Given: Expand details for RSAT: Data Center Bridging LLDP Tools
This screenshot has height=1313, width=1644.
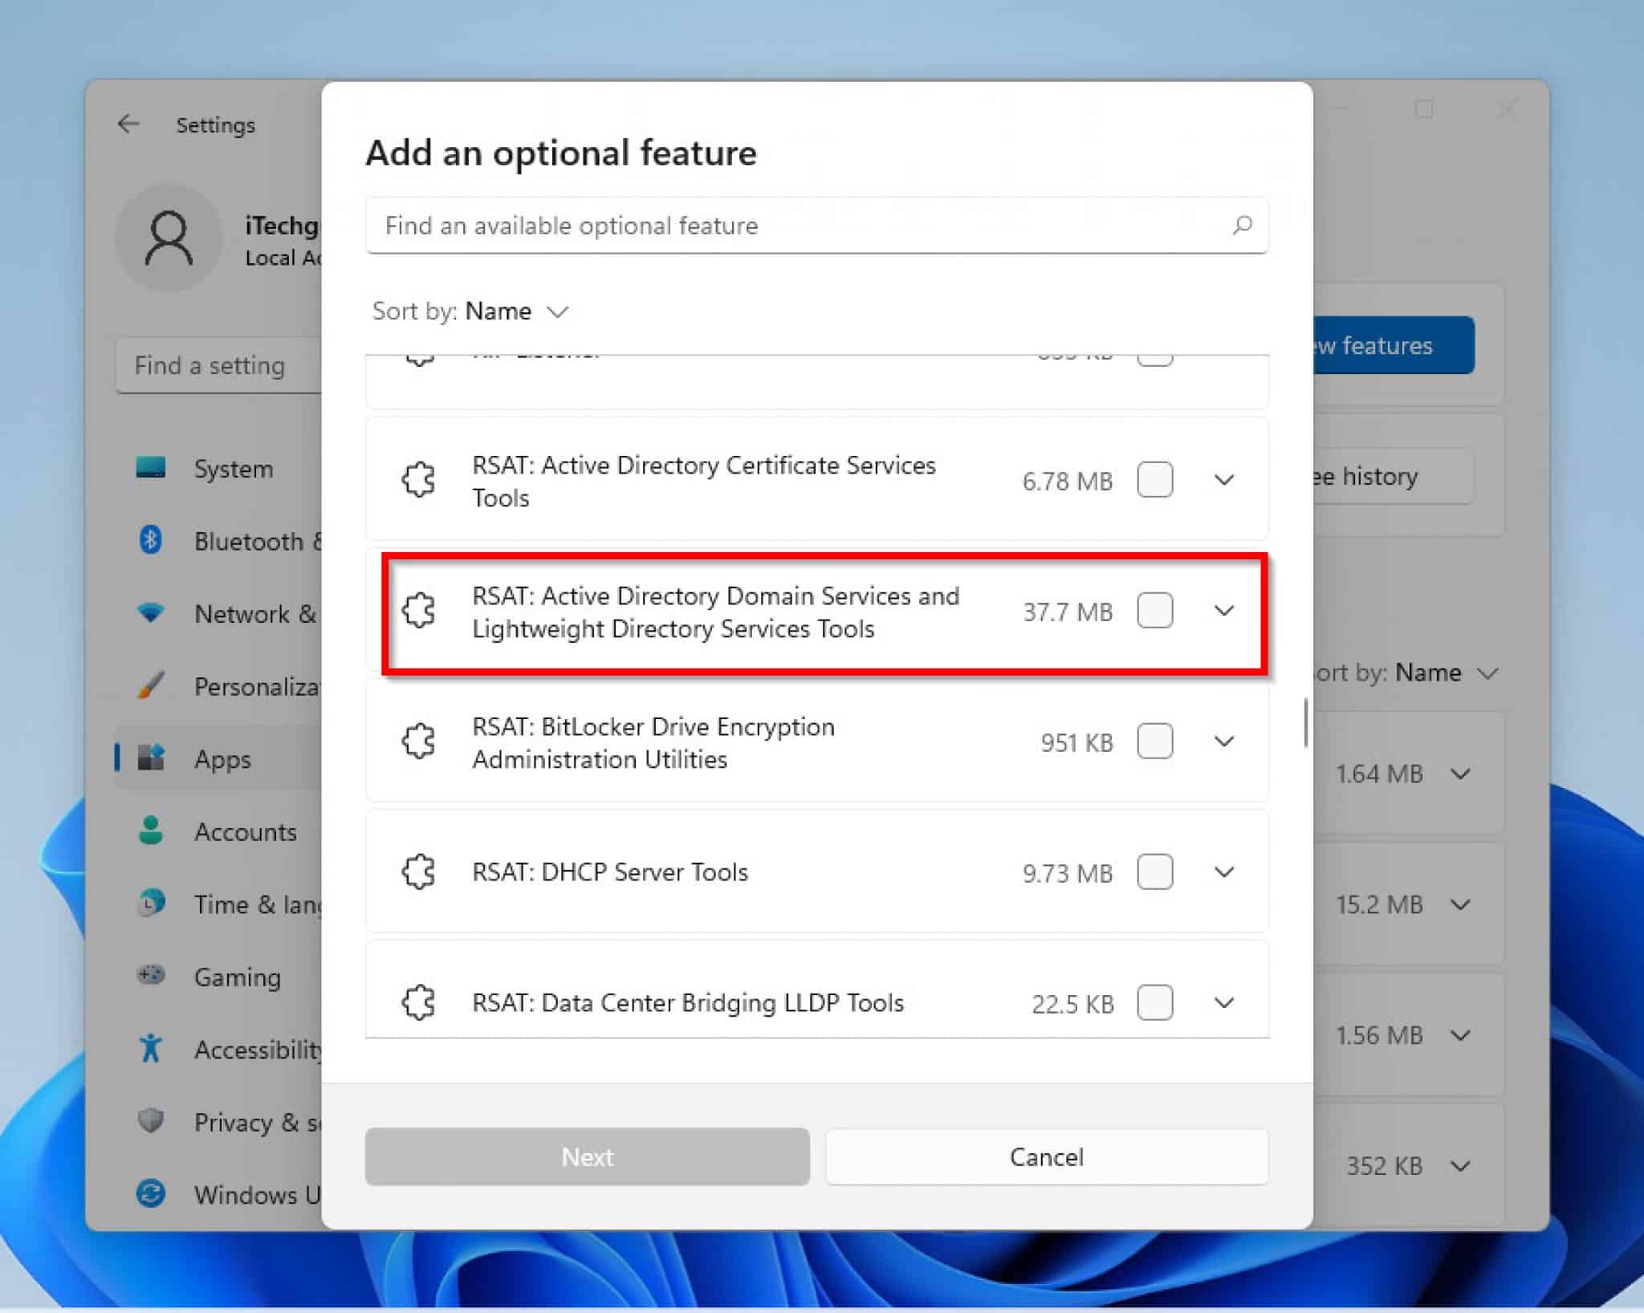Looking at the screenshot, I should (1224, 1002).
